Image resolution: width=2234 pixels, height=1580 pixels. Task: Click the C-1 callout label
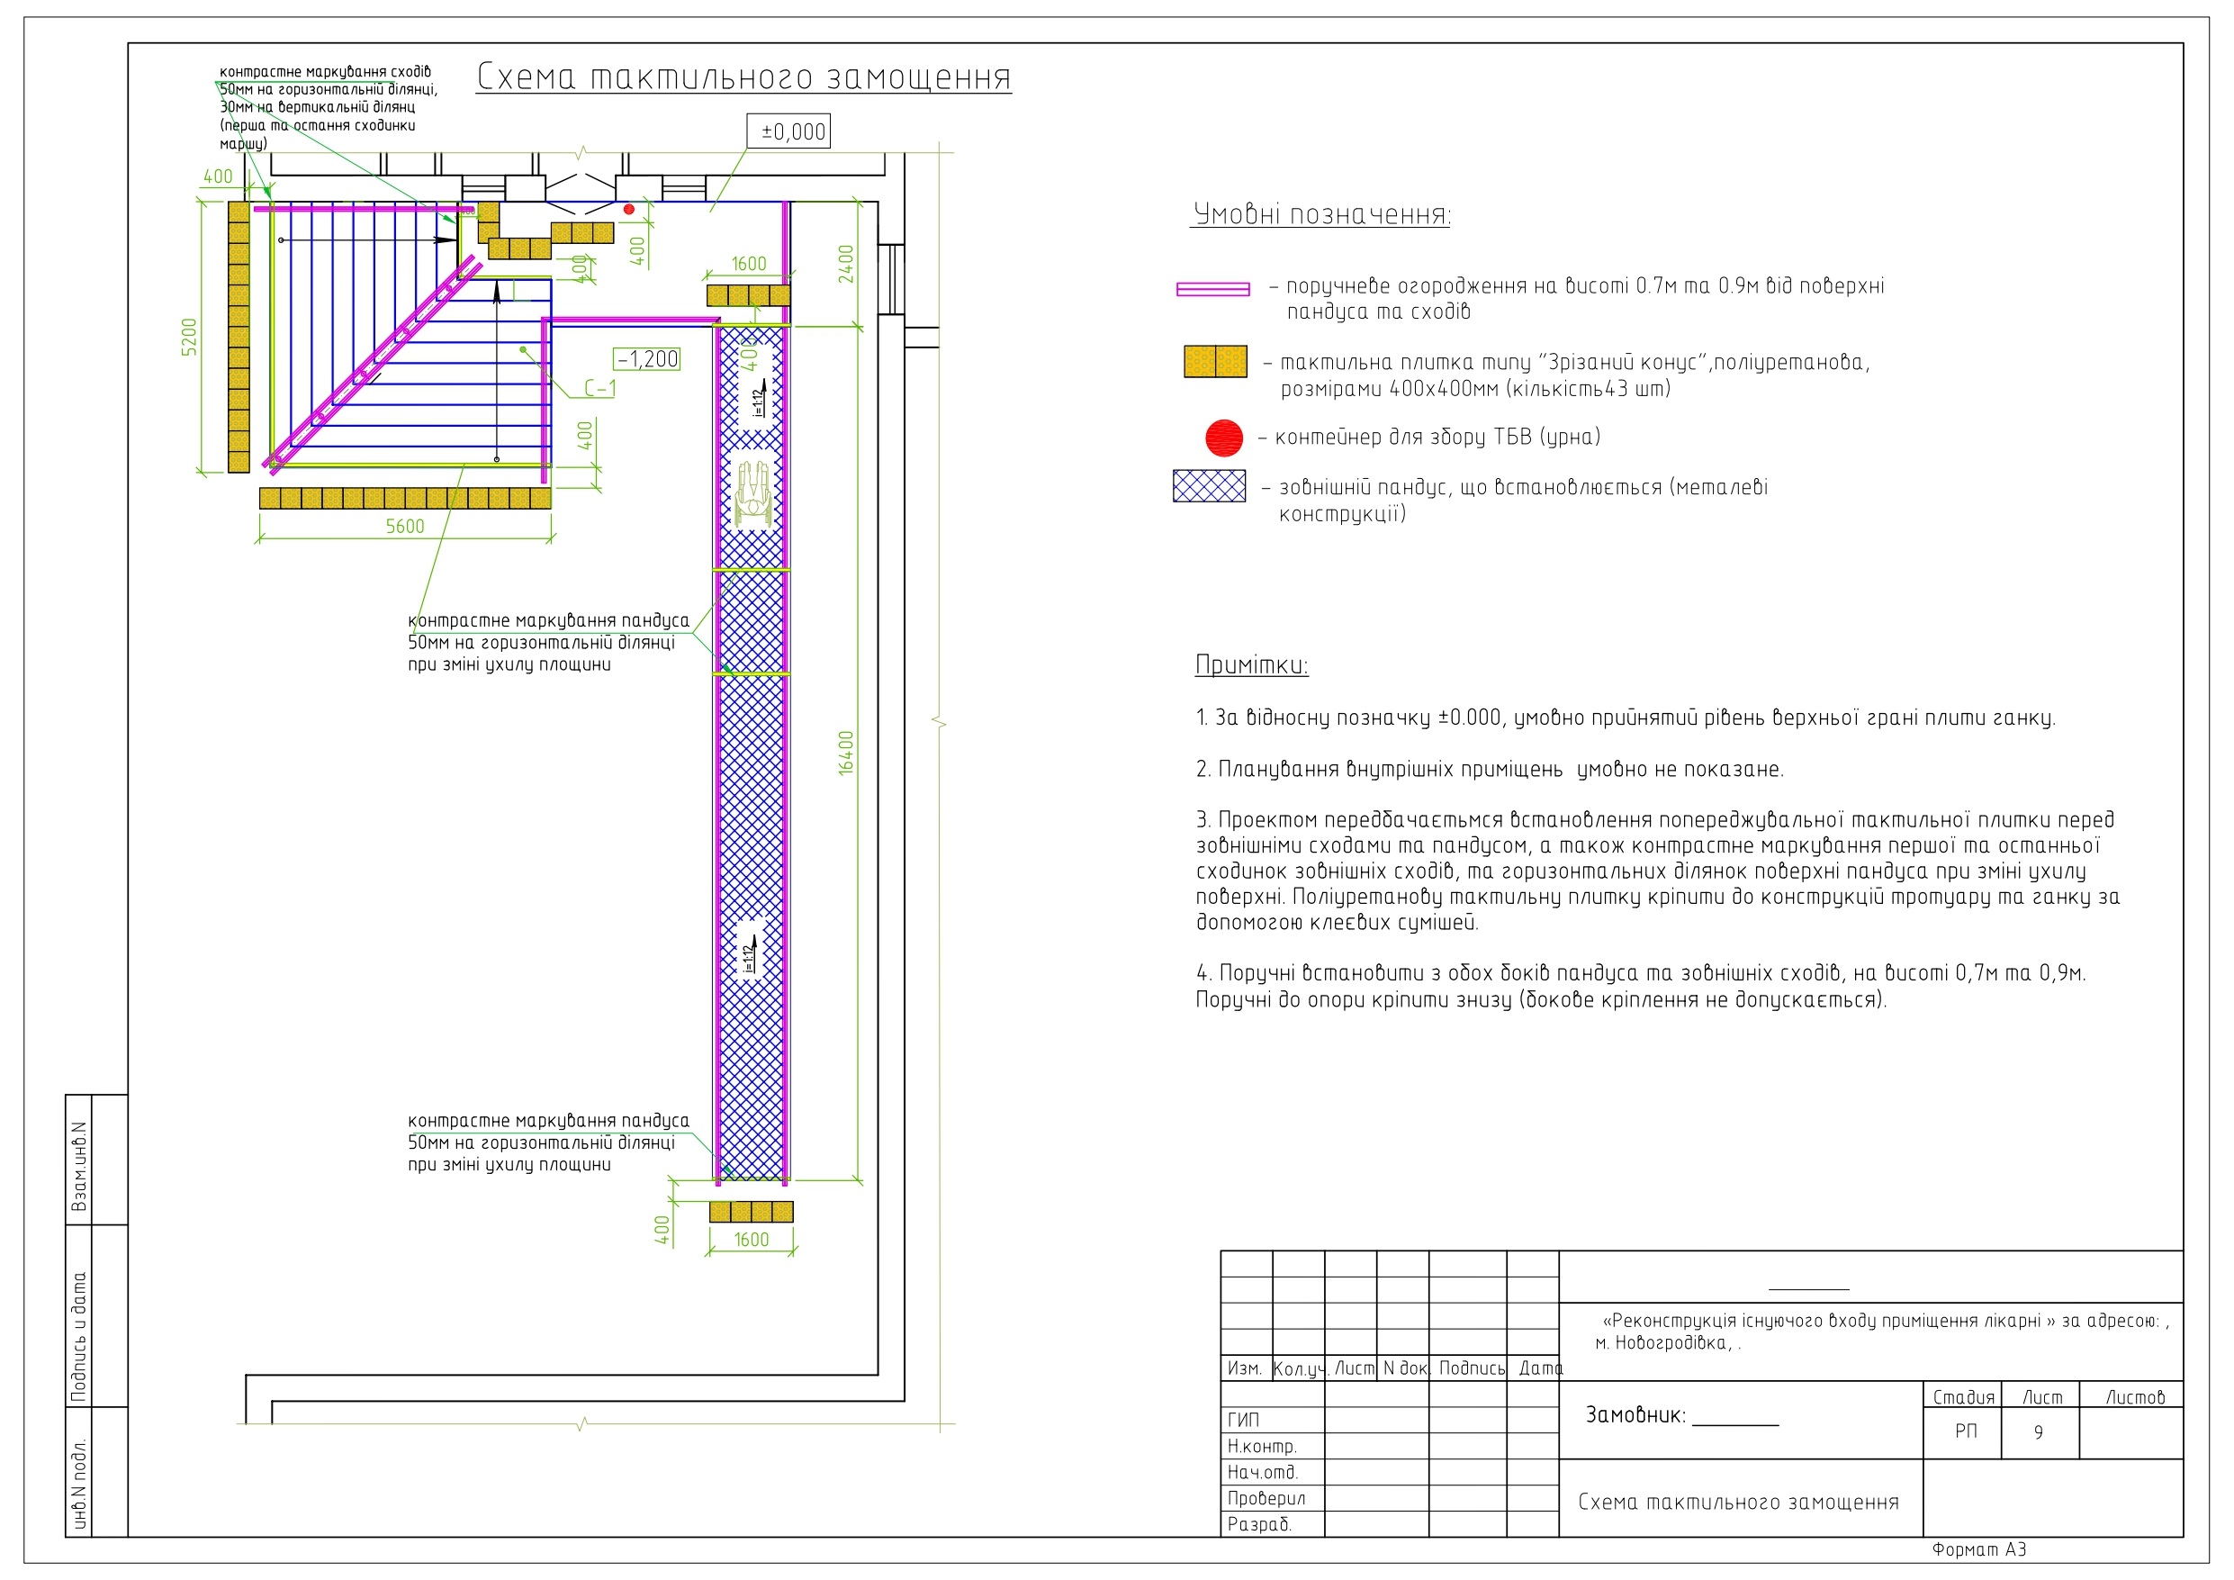[x=599, y=388]
